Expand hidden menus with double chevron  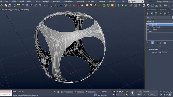[x=123, y=2]
